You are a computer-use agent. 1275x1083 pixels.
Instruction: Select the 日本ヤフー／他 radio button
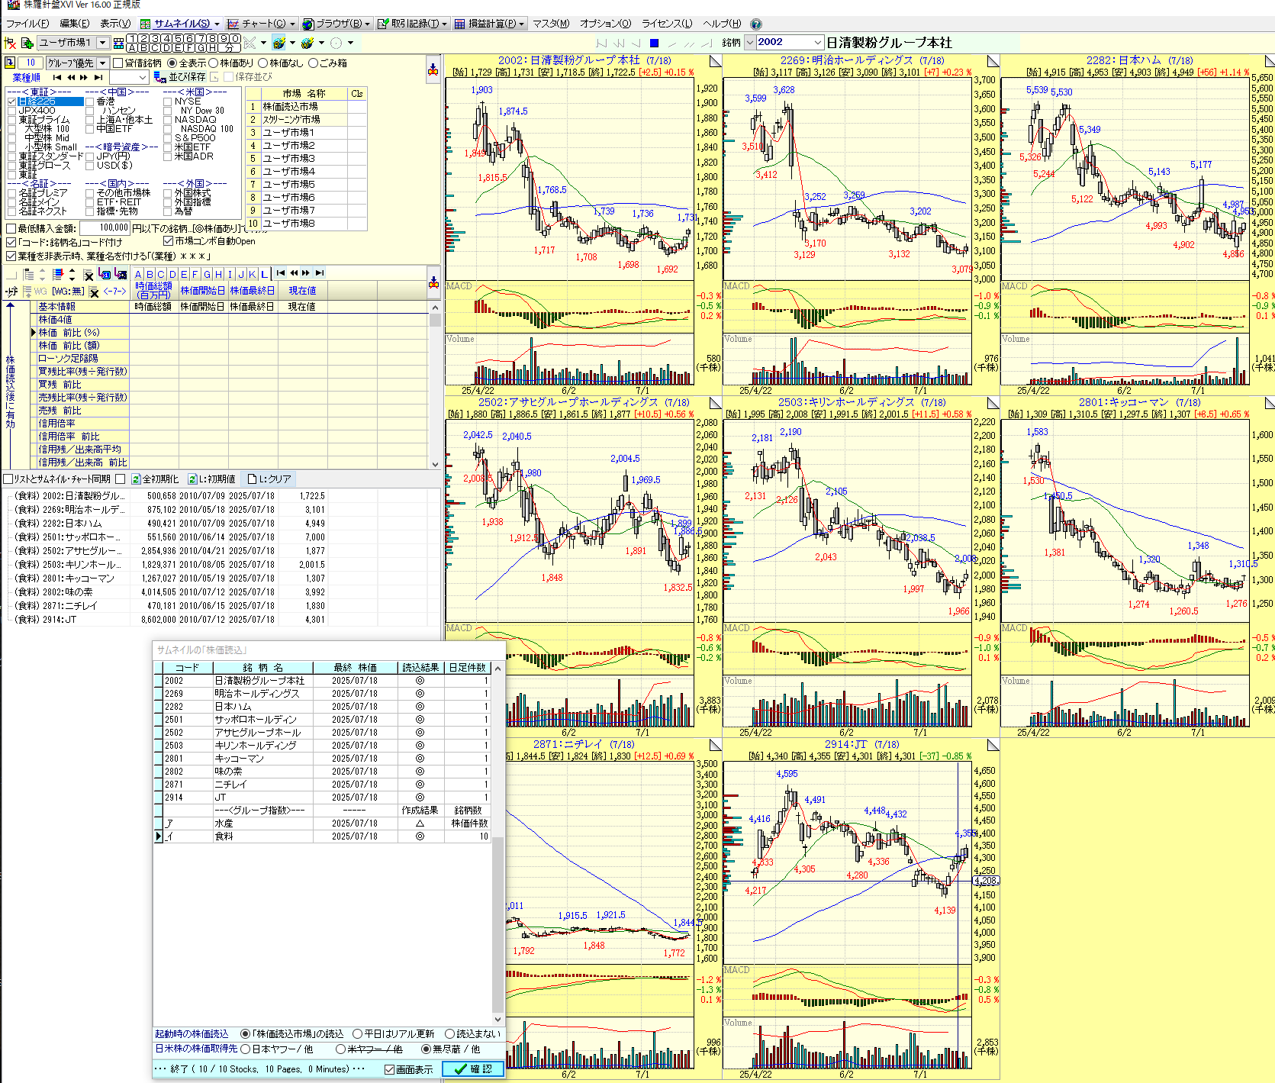(x=246, y=1049)
